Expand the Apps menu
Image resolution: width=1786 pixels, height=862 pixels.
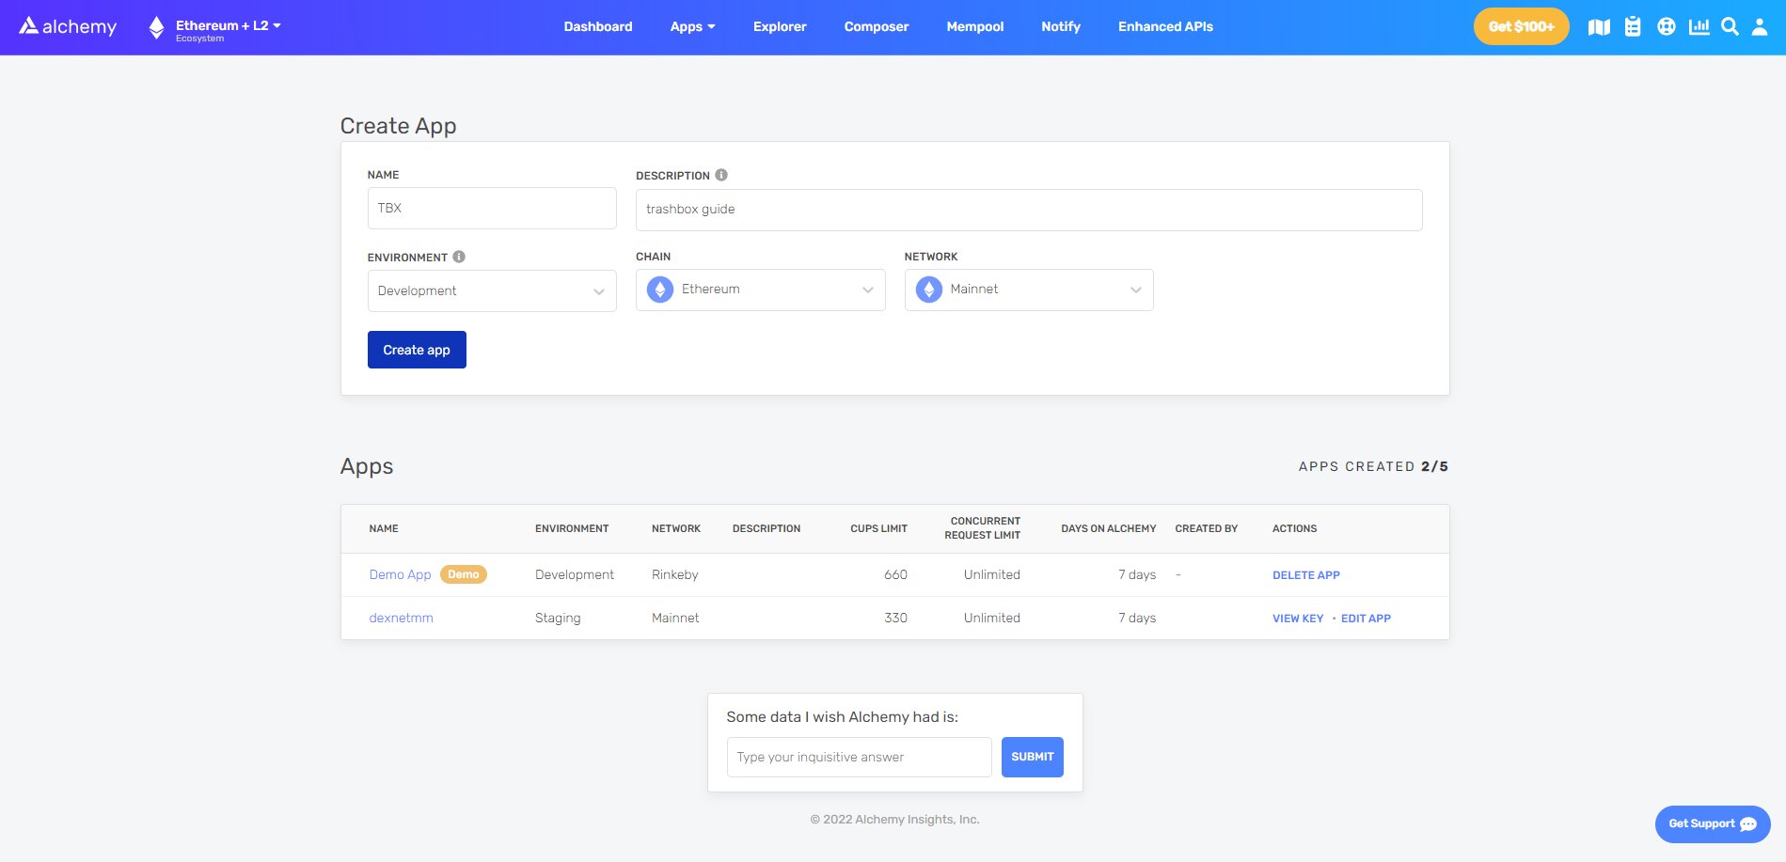[x=692, y=26]
